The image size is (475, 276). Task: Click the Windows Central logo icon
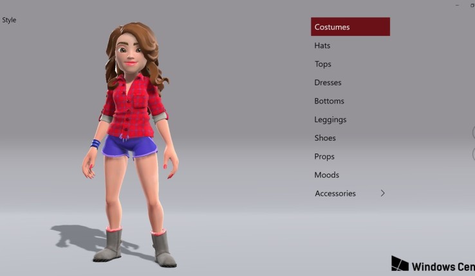399,264
